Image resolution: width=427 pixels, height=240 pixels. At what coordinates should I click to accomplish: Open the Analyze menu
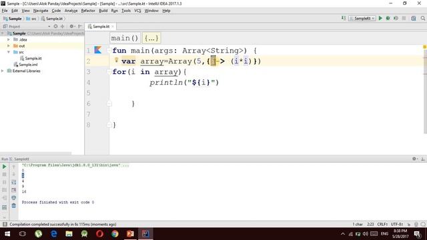click(x=71, y=11)
